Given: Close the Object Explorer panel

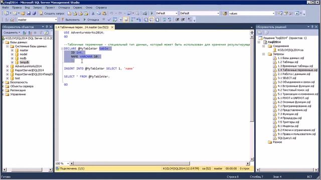Looking at the screenshot, I should pos(51,26).
